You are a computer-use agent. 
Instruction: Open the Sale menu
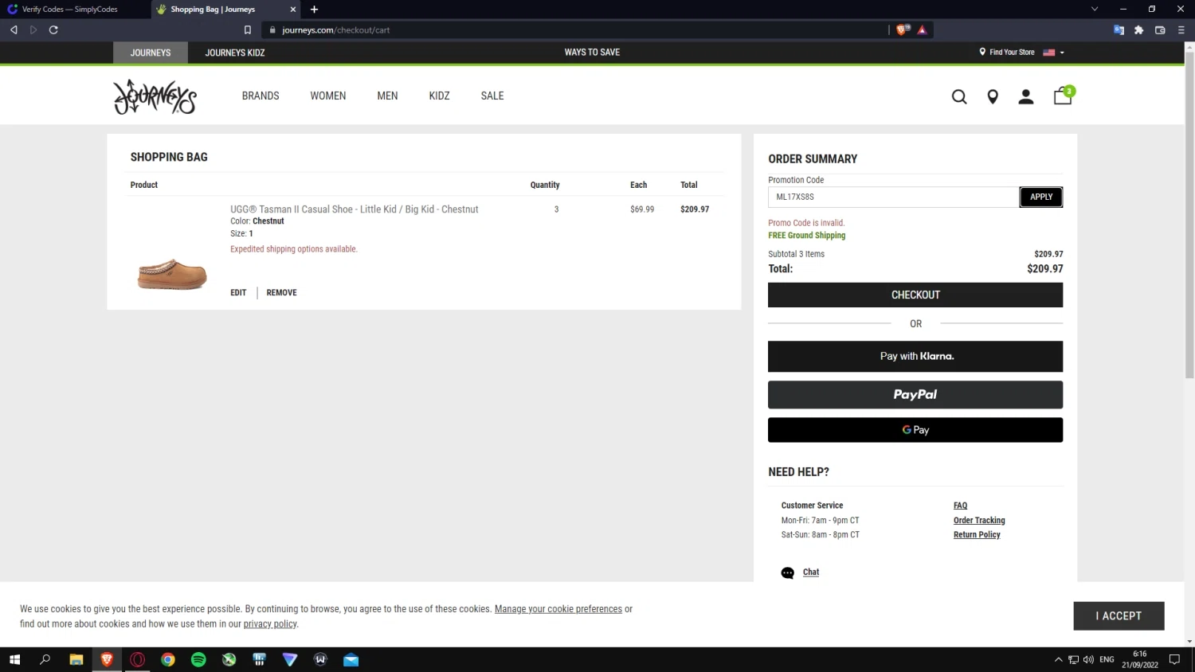[492, 96]
